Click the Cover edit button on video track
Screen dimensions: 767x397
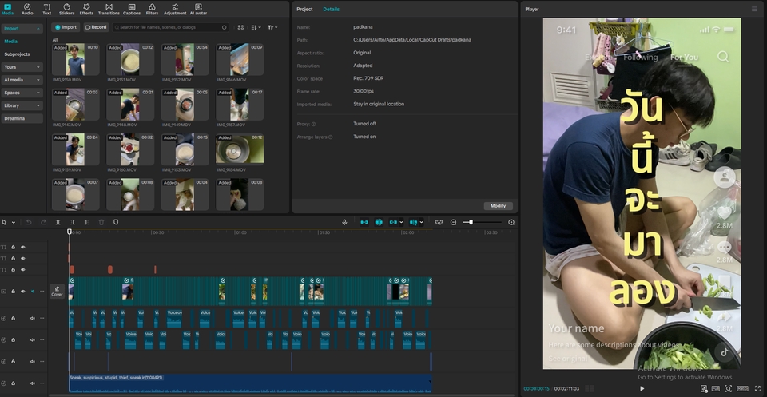pos(58,291)
